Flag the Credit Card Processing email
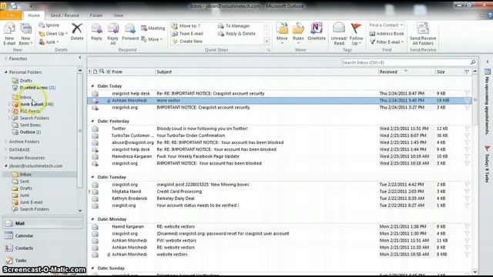 (x=467, y=192)
